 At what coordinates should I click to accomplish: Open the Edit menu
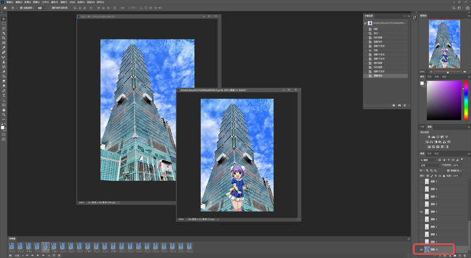pos(18,2)
